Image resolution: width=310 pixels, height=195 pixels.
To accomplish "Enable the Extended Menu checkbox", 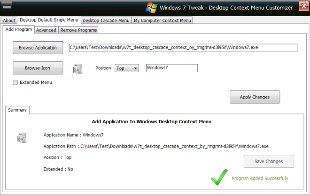I will [15, 82].
